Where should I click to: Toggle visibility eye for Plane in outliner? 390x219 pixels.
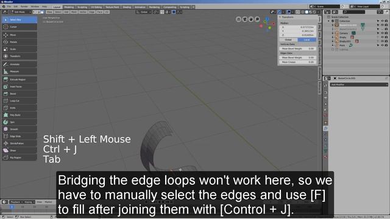pyautogui.click(x=382, y=45)
